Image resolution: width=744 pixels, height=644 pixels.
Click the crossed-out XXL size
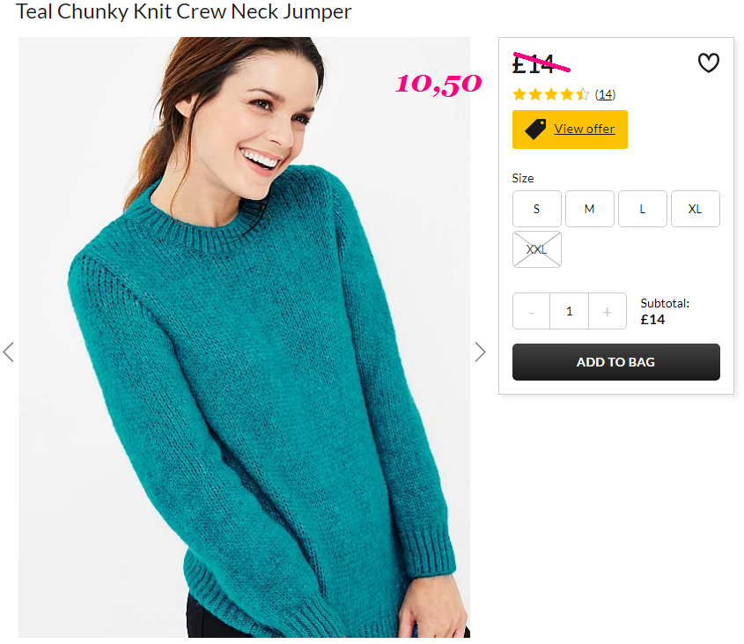pos(536,249)
